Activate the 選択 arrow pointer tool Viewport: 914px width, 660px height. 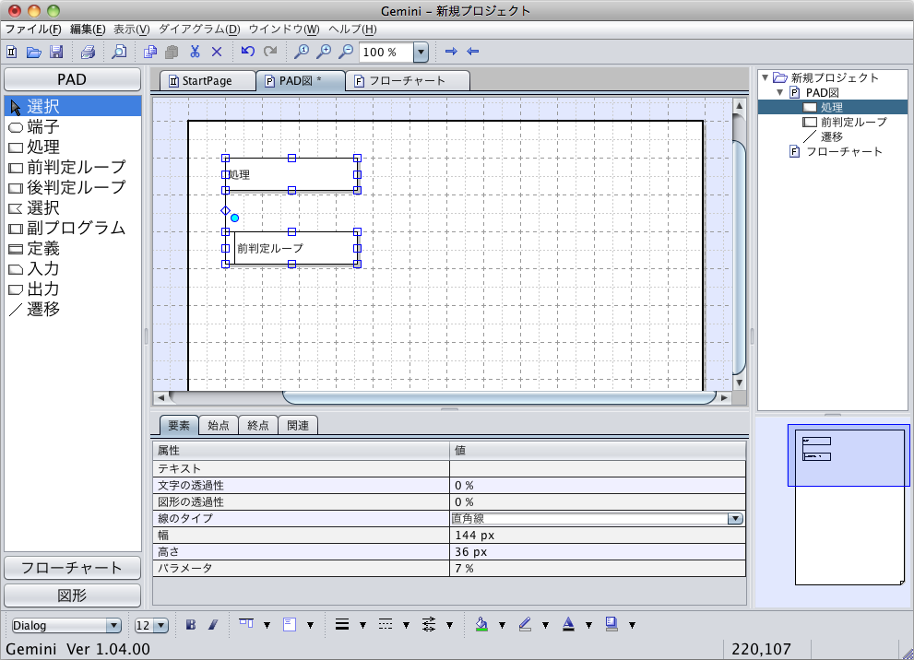click(73, 107)
